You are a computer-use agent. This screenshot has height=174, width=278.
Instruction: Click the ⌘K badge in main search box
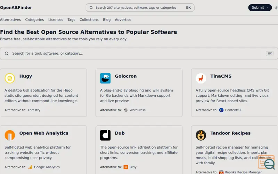click(x=270, y=54)
